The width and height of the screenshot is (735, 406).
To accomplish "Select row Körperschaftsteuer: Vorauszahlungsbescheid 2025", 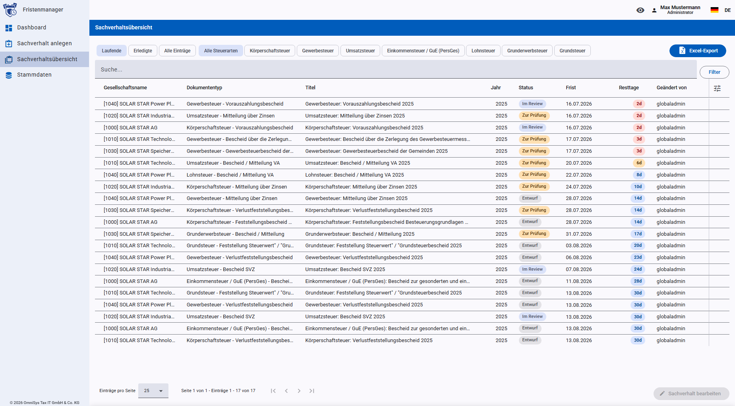I will pyautogui.click(x=412, y=128).
